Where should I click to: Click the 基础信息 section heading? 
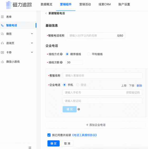click(x=52, y=26)
